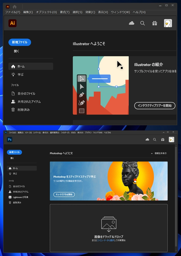181x256 pixels.
Task: Click コンピューターから選択 link
Action: pyautogui.click(x=105, y=240)
